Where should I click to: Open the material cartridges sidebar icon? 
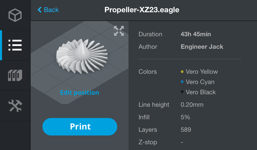click(x=15, y=75)
